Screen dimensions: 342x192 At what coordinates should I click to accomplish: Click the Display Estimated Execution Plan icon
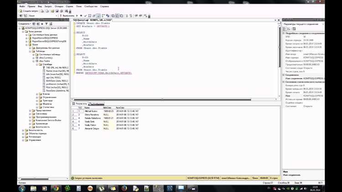click(x=90, y=16)
